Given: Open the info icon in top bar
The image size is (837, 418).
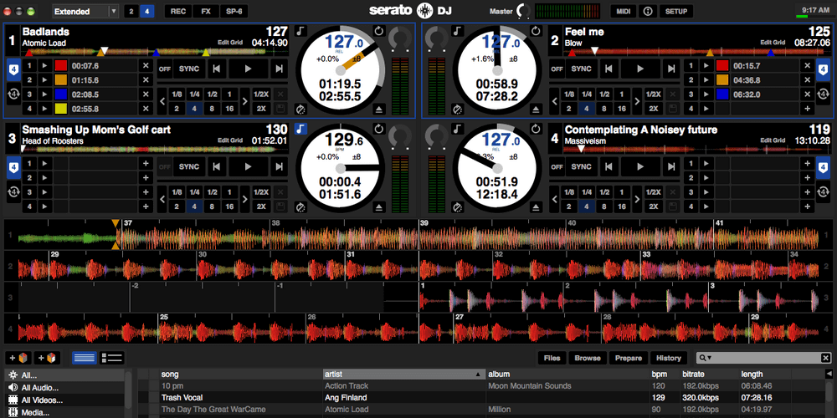Looking at the screenshot, I should coord(648,11).
